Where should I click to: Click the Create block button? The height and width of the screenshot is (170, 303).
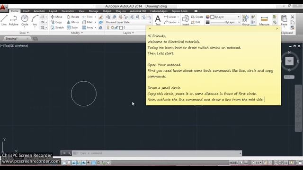197,17
